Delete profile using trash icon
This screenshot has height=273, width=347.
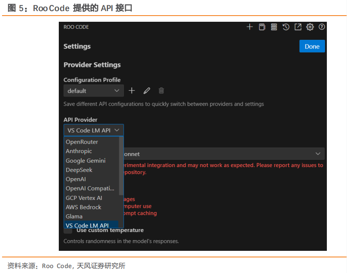coord(161,91)
